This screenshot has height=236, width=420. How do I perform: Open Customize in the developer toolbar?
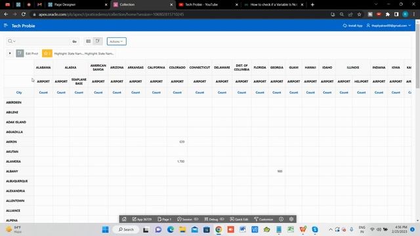(x=263, y=219)
